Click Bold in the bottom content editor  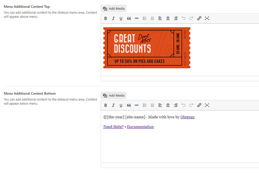pos(105,105)
